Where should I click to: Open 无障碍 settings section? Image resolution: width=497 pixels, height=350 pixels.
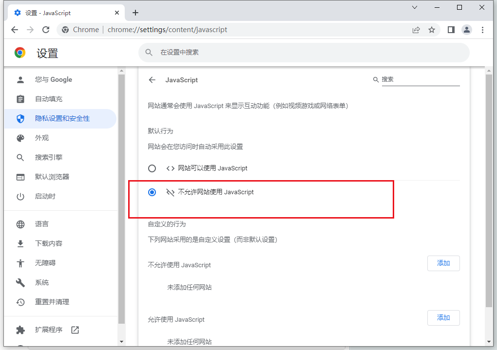(60, 263)
